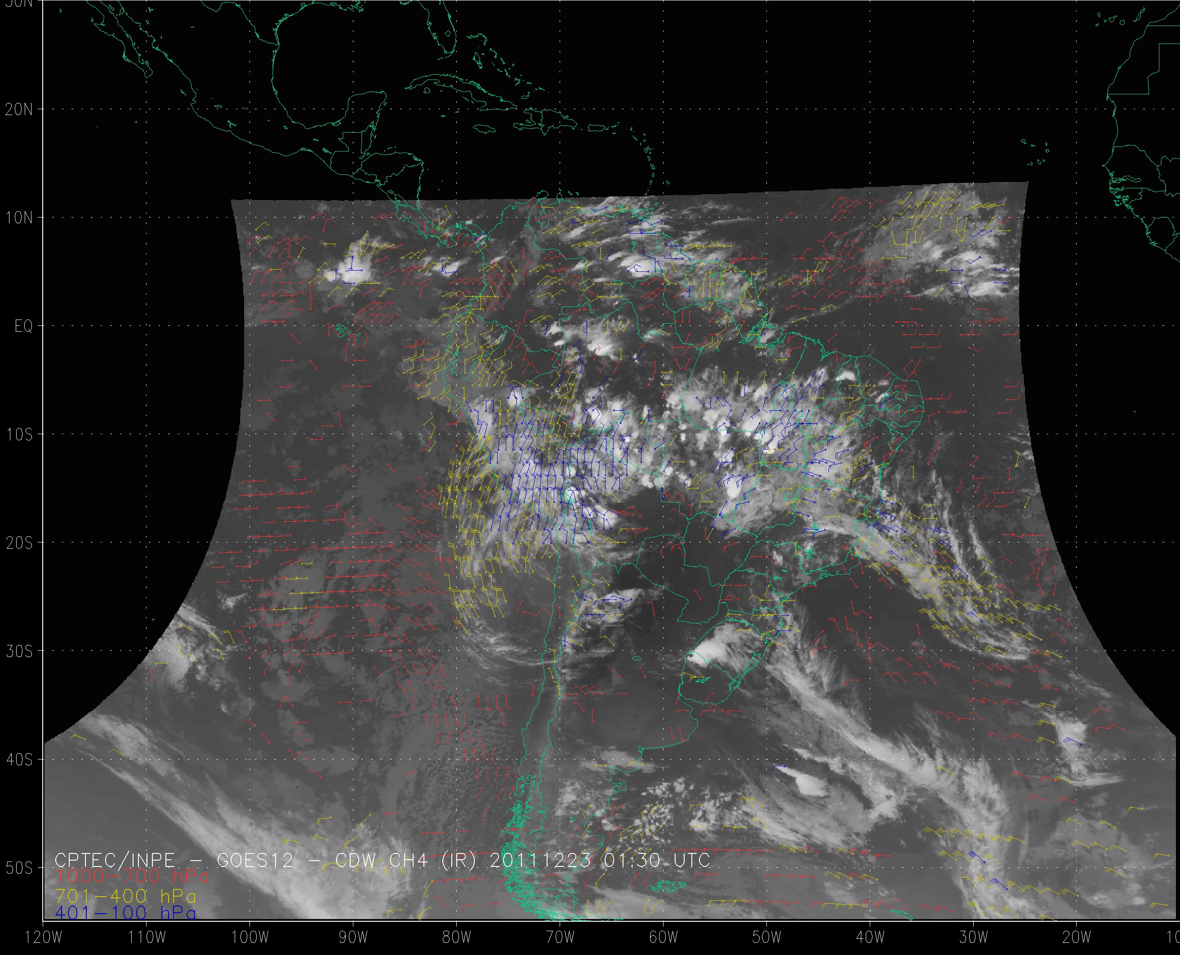Click the 30W longitude axis label
Viewport: 1180px width, 955px height.
(974, 938)
